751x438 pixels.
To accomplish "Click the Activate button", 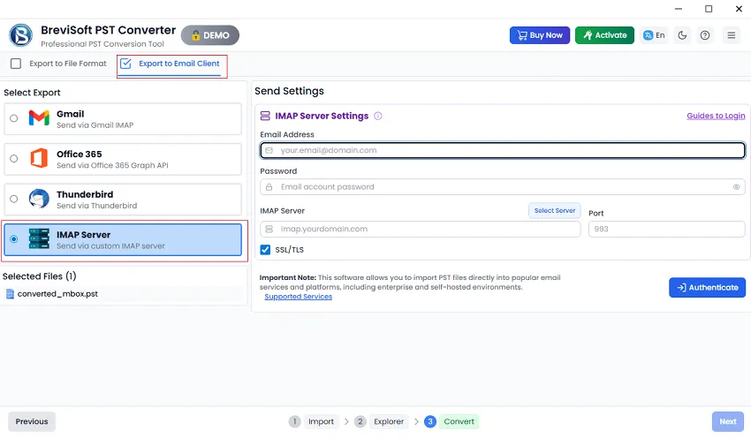I will (604, 35).
